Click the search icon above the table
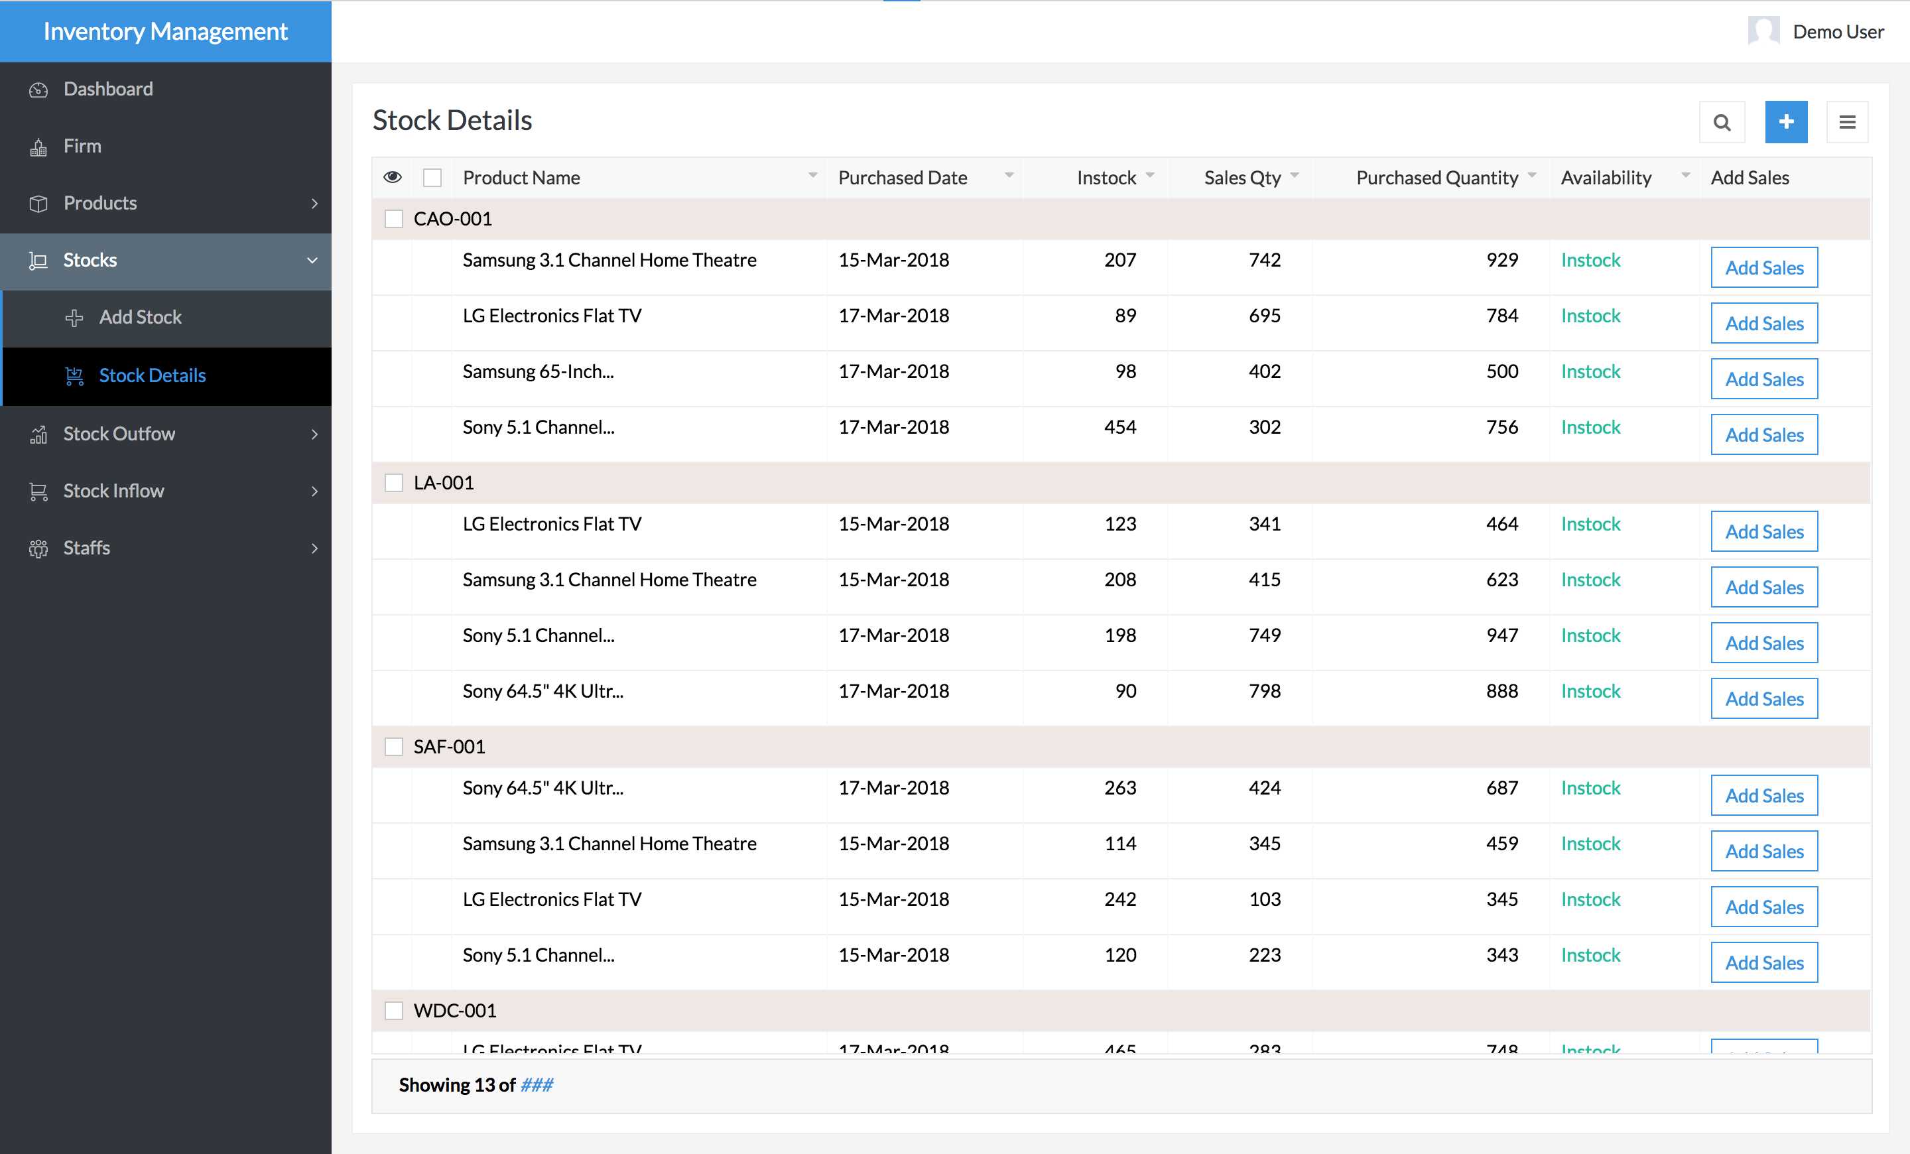This screenshot has width=1910, height=1154. (1722, 121)
